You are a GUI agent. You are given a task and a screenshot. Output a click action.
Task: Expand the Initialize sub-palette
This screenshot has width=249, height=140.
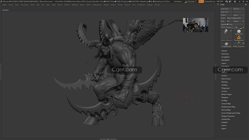click(x=224, y=122)
